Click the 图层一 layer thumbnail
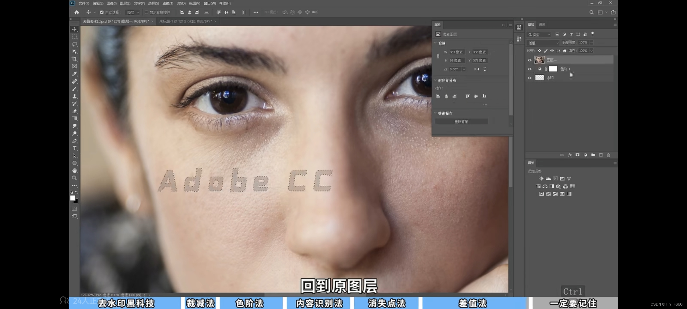 click(540, 60)
